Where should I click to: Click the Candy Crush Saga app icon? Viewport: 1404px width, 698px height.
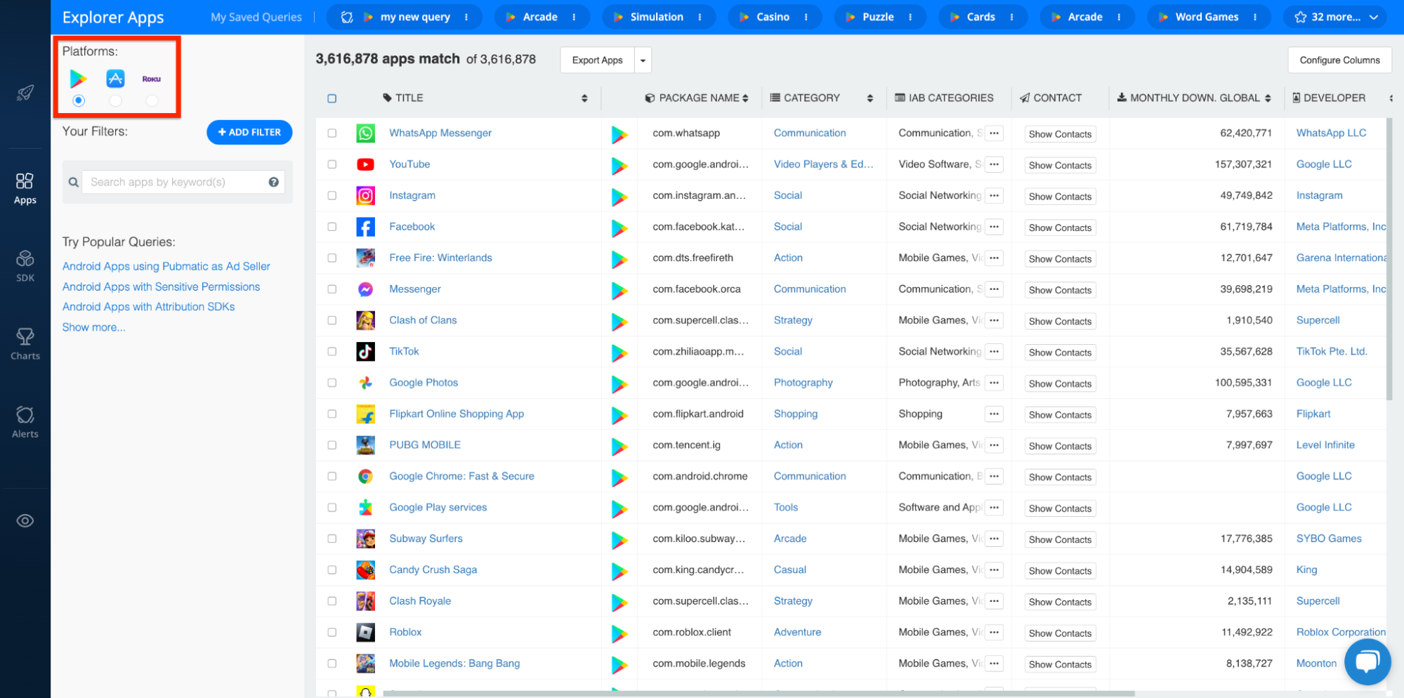(365, 569)
